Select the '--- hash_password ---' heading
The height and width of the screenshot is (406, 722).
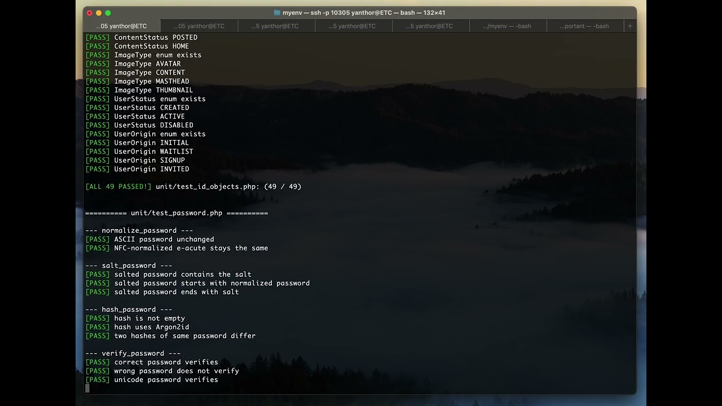click(x=129, y=310)
